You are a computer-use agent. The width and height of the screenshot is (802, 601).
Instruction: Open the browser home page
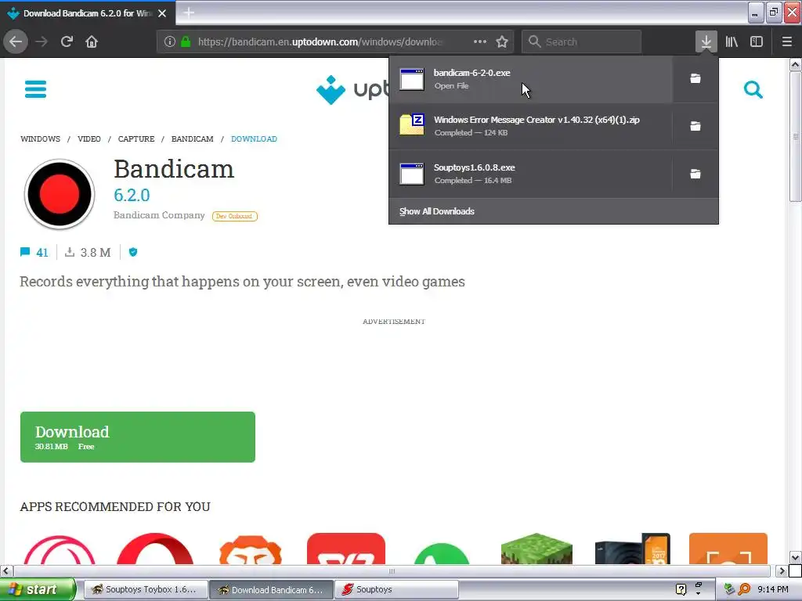click(92, 41)
